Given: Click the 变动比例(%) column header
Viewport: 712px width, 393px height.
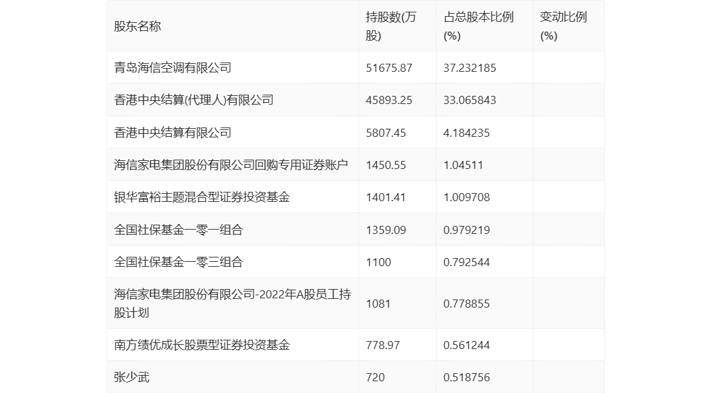Looking at the screenshot, I should [563, 27].
